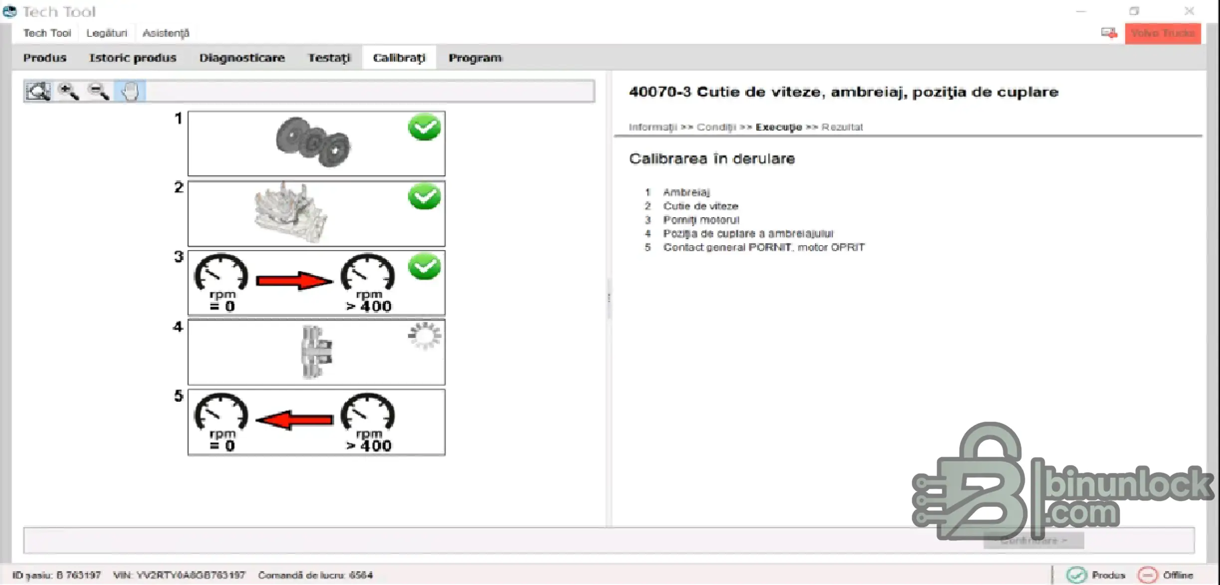Click the ID șasiu status bar entry

tap(56, 575)
